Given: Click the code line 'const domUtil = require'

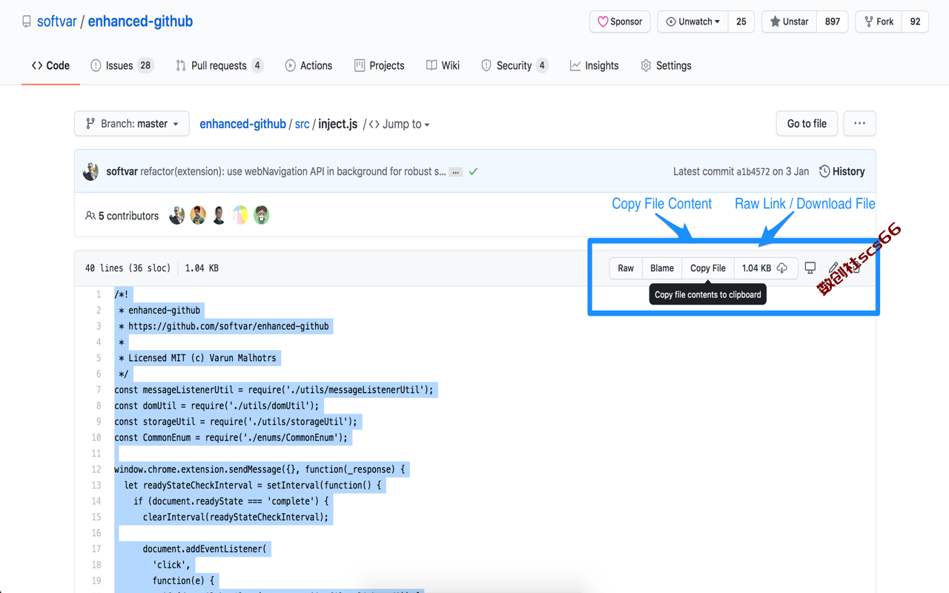Looking at the screenshot, I should pos(216,405).
